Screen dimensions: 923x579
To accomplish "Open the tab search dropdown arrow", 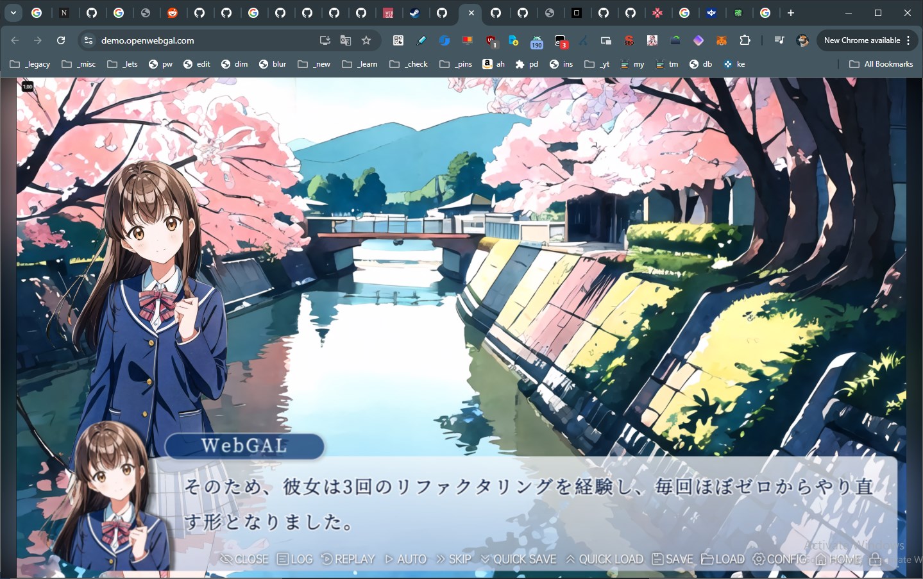I will click(x=13, y=13).
